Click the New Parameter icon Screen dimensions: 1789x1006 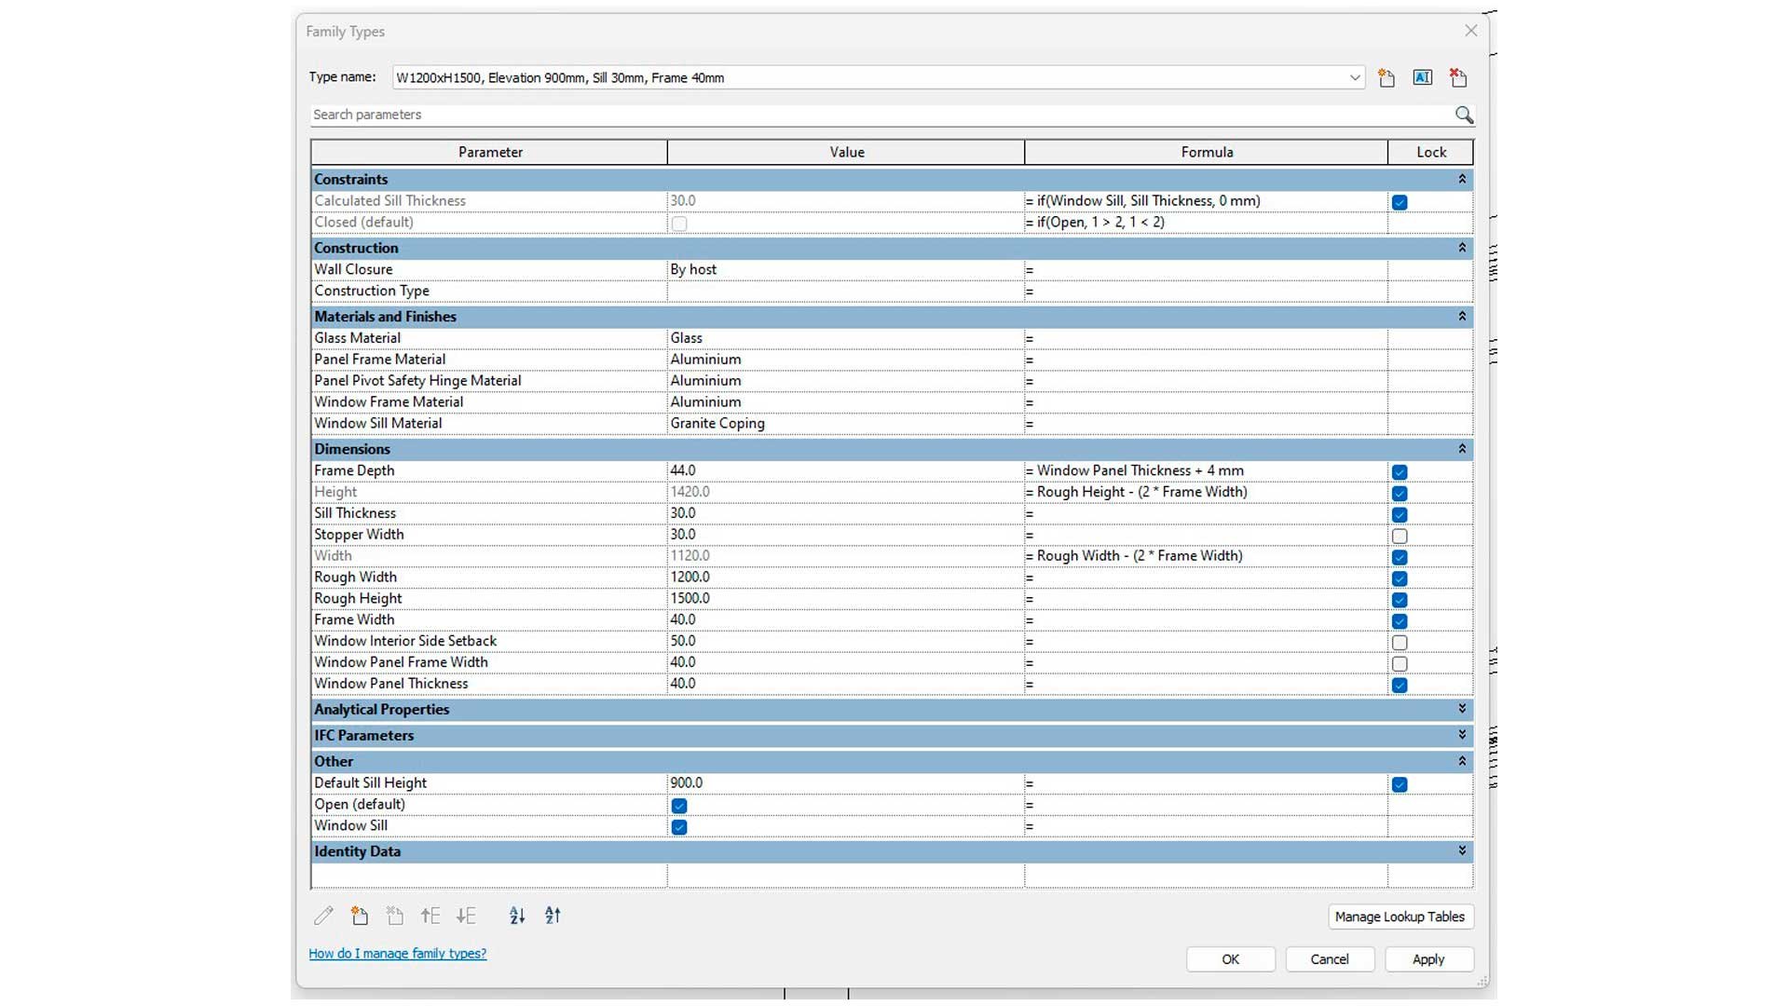360,916
